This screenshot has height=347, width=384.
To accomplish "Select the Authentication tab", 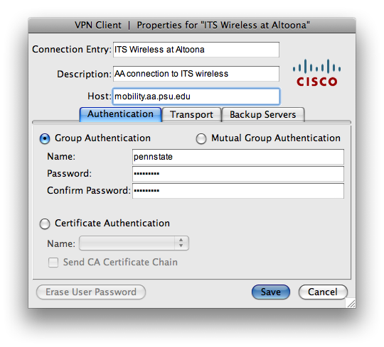I will [120, 114].
